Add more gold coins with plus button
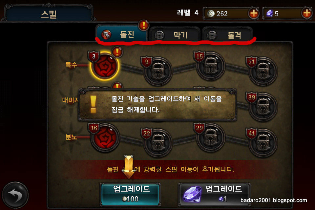315x210 pixels. click(254, 13)
